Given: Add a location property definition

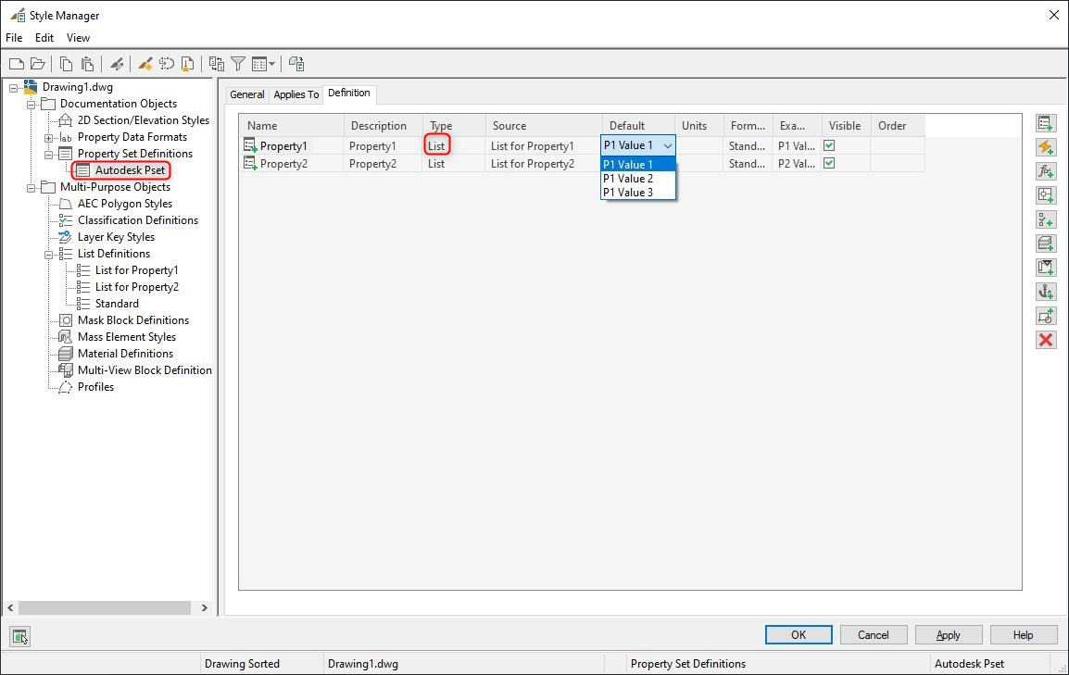Looking at the screenshot, I should pos(1046,194).
